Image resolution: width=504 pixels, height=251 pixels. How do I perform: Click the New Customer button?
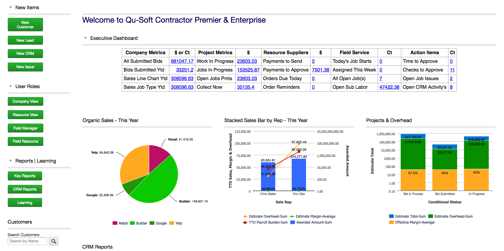[x=25, y=25]
